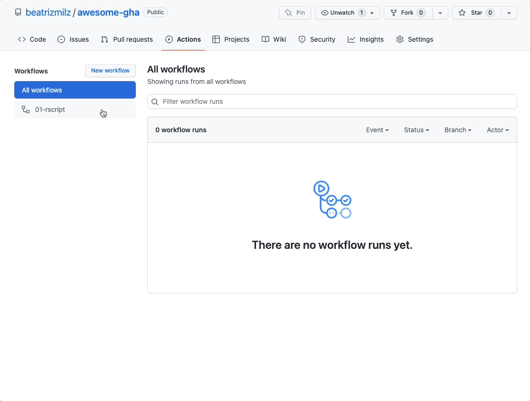Click the repository book icon beside beatrizmilz

[18, 12]
